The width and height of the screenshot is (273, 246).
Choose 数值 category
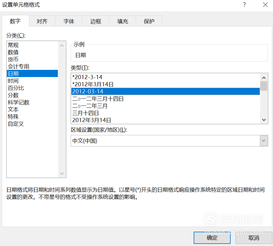coord(32,52)
